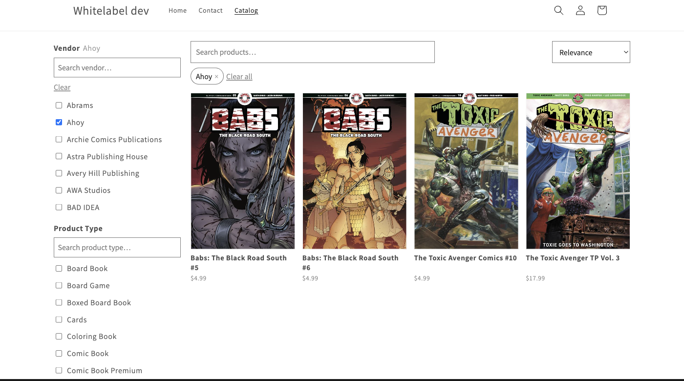684x381 pixels.
Task: Check the BAD IDEA vendor checkbox
Action: point(59,207)
